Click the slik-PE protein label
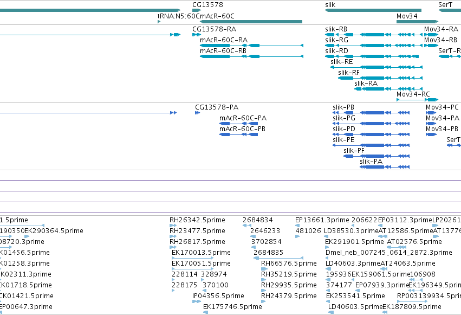Viewport: 461px width, 315px height. point(343,140)
